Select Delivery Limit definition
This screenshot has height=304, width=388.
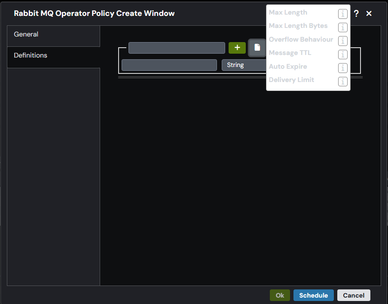click(x=291, y=79)
